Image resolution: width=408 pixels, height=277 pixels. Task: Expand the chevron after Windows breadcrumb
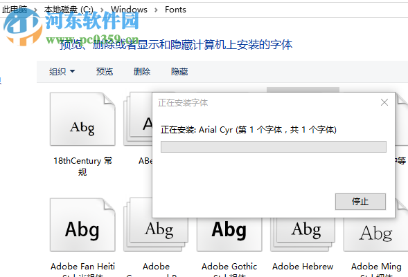(156, 10)
